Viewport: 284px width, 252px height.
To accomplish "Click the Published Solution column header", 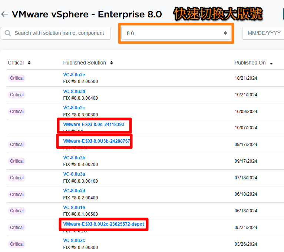I will [x=85, y=63].
